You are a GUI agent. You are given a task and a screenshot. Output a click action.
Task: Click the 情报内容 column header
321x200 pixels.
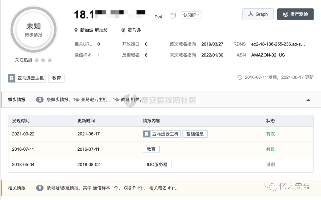point(152,121)
